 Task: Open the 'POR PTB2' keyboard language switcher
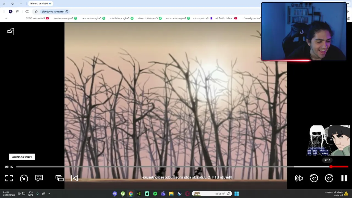tap(30, 194)
